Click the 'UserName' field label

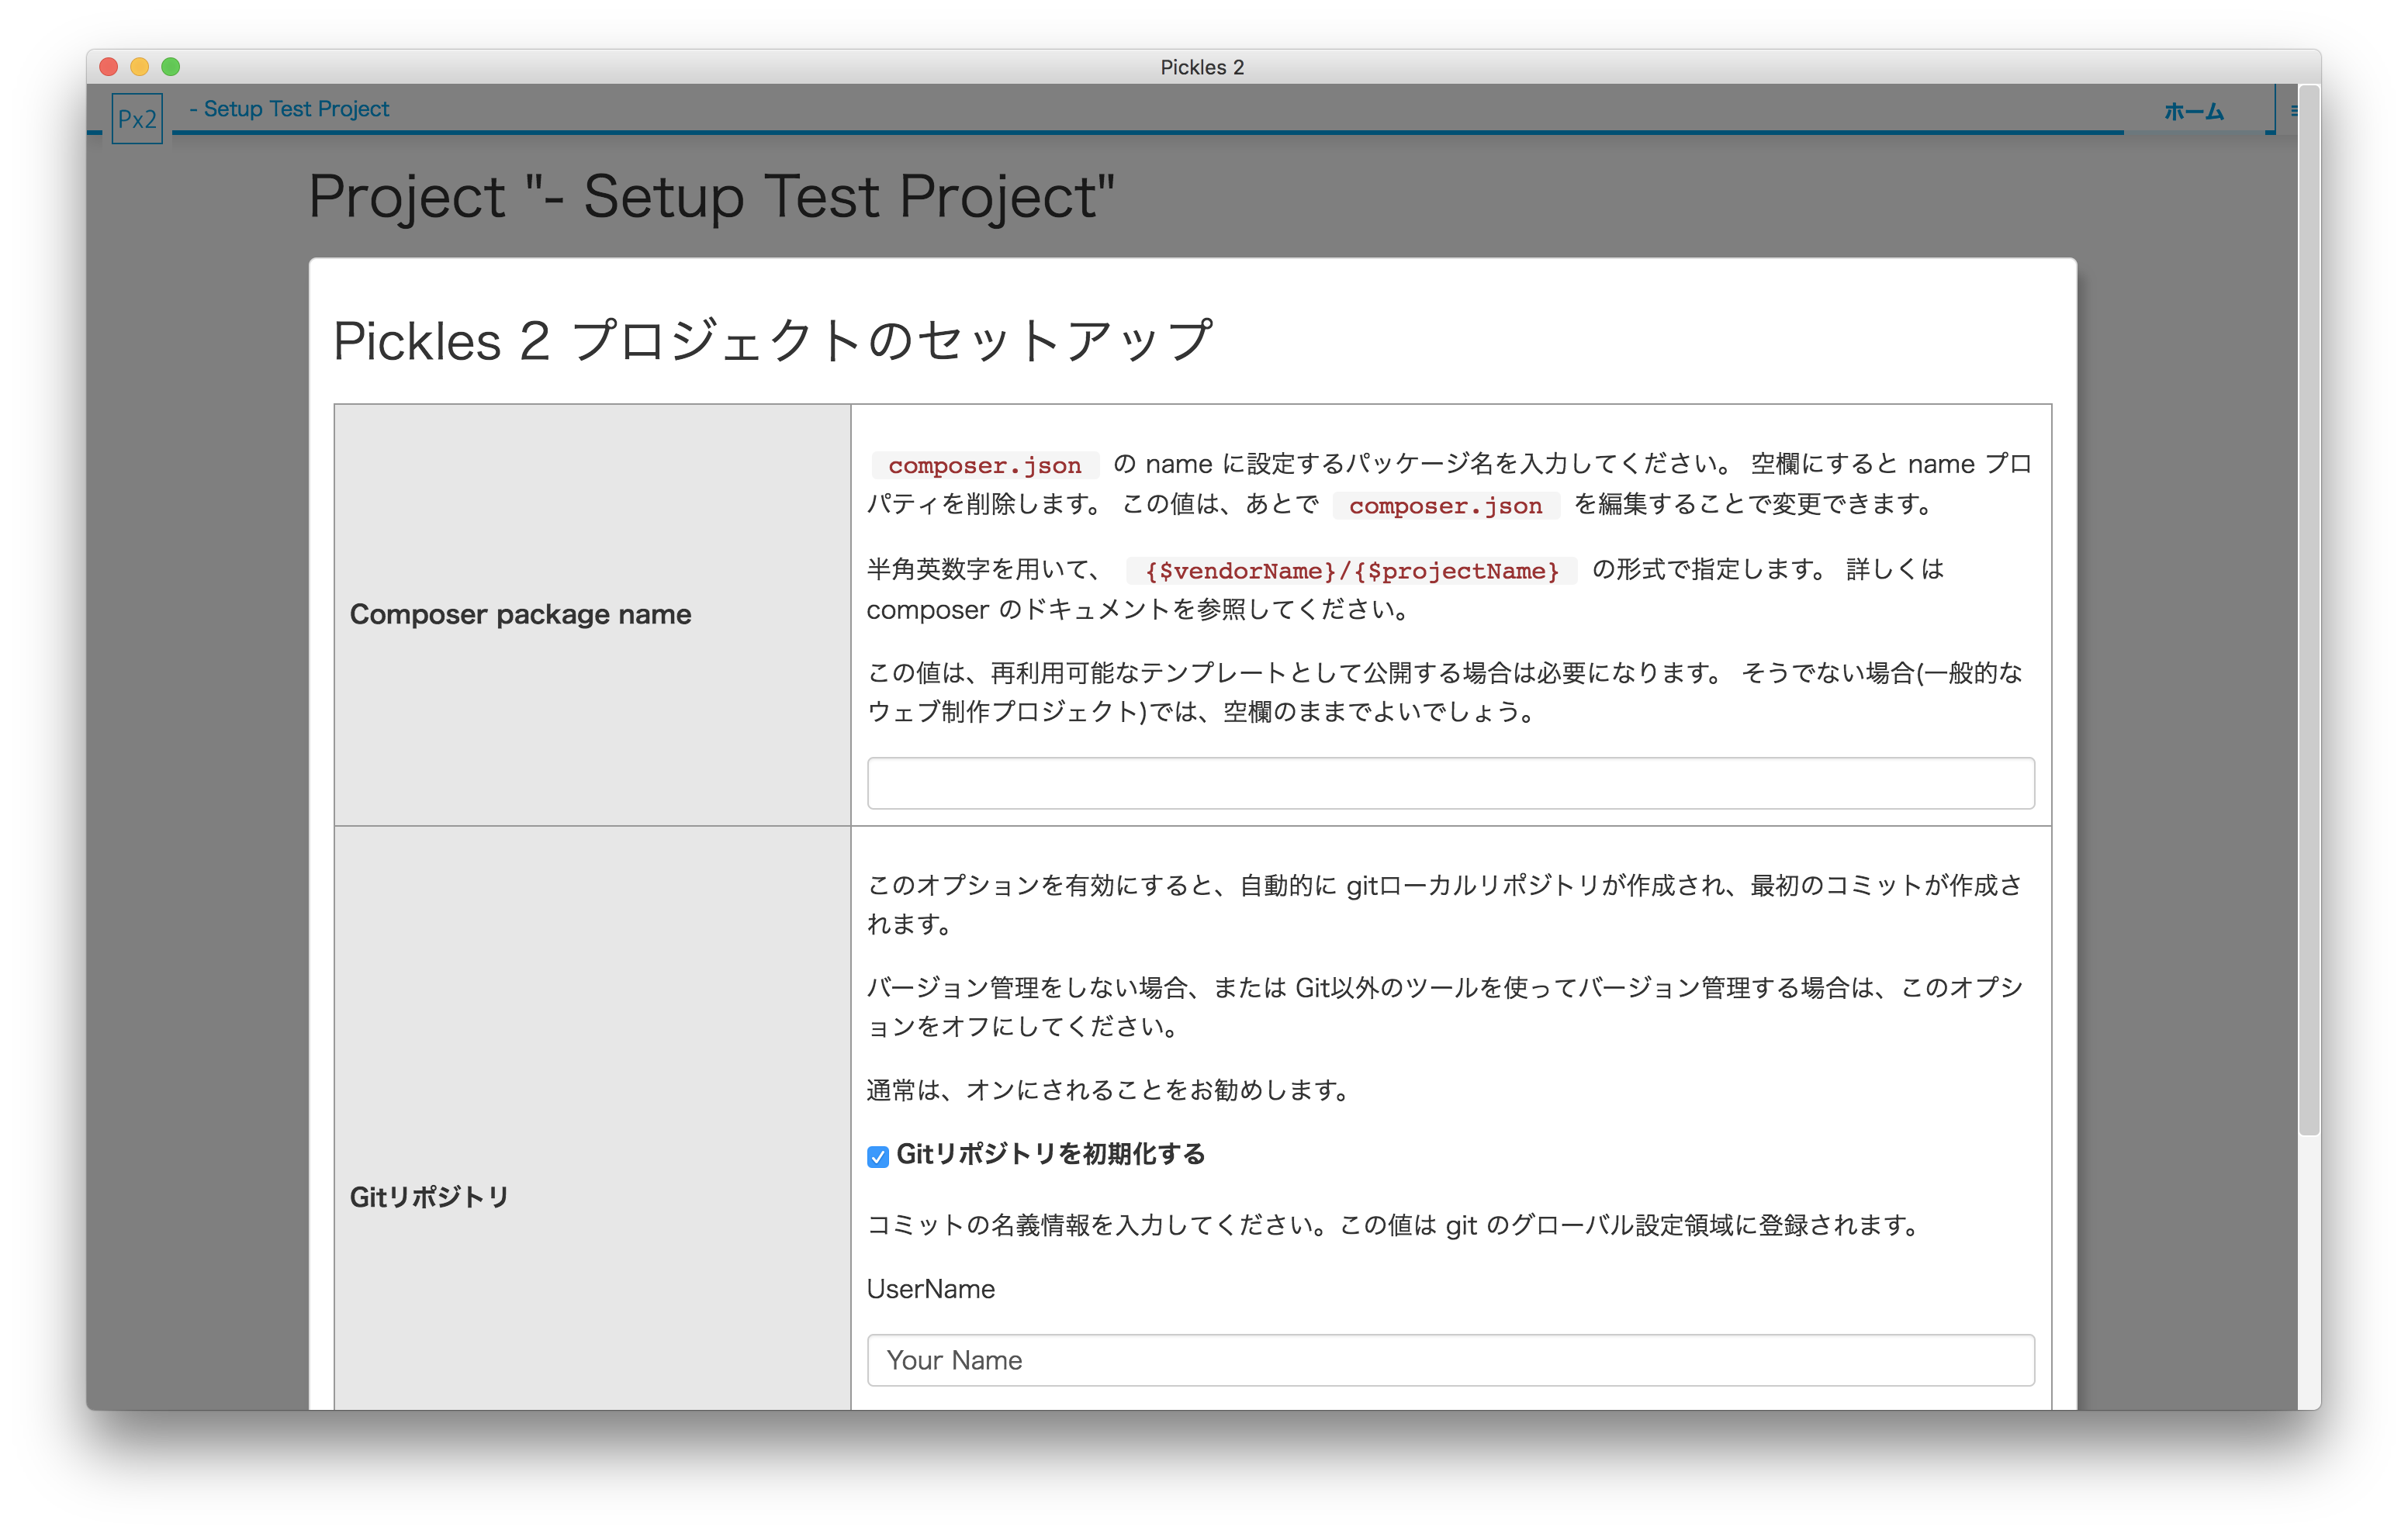930,1289
